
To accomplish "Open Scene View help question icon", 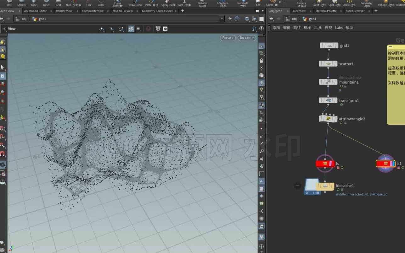I will click(x=261, y=29).
